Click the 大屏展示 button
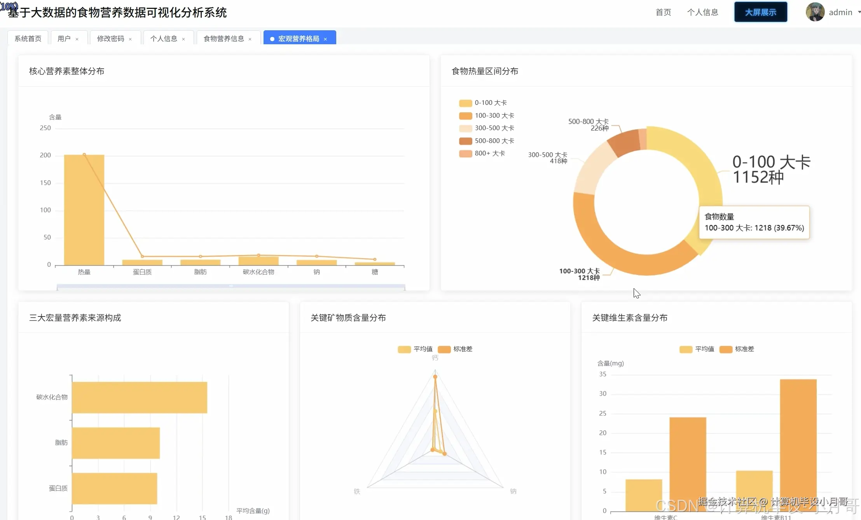This screenshot has height=520, width=861. click(x=760, y=12)
